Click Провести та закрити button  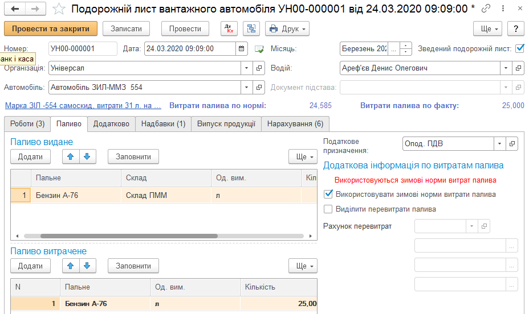tap(51, 29)
